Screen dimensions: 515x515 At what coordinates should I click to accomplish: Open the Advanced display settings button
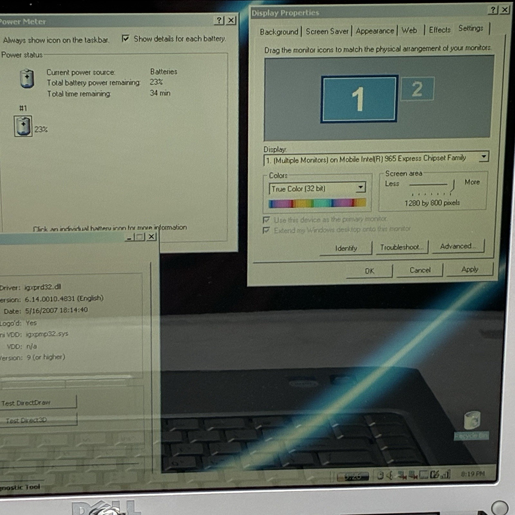[458, 246]
